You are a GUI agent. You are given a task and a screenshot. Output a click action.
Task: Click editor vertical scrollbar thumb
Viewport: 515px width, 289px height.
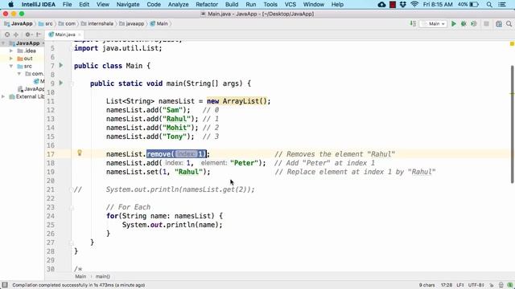pos(512,124)
